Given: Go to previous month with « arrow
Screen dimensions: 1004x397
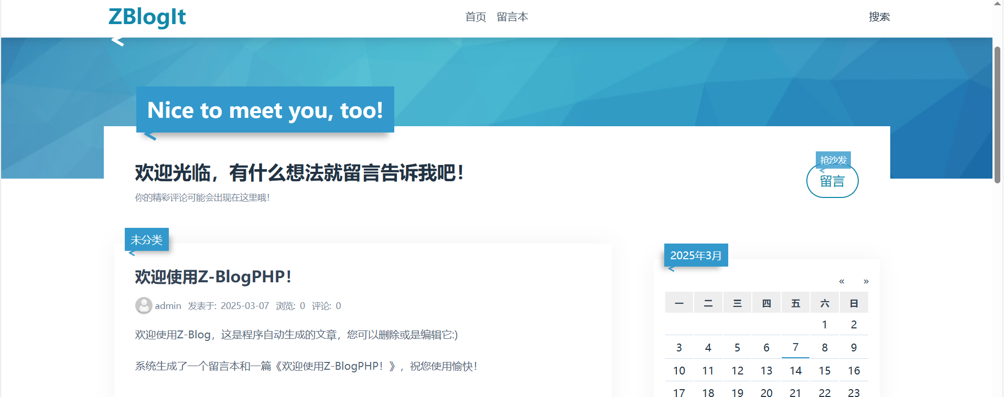Looking at the screenshot, I should pos(841,281).
